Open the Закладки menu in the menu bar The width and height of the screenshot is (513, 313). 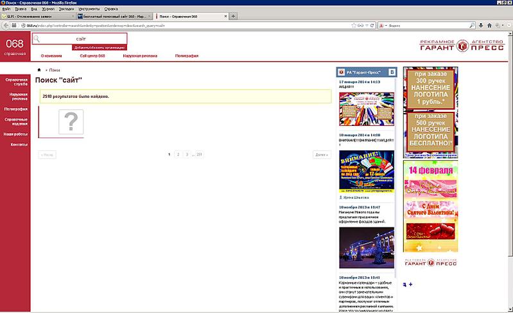pyautogui.click(x=65, y=8)
